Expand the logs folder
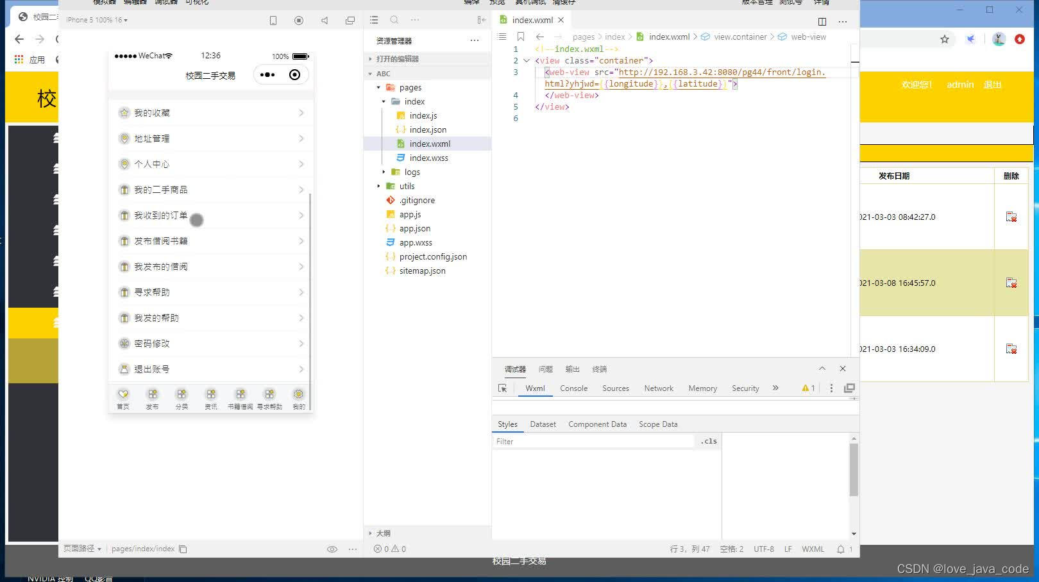The width and height of the screenshot is (1039, 582). [412, 172]
